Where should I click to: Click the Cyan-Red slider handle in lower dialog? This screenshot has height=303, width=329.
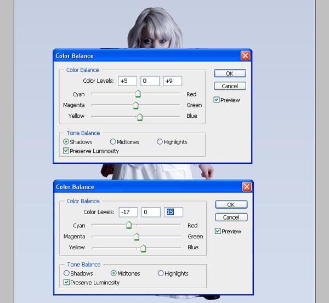[x=129, y=225]
